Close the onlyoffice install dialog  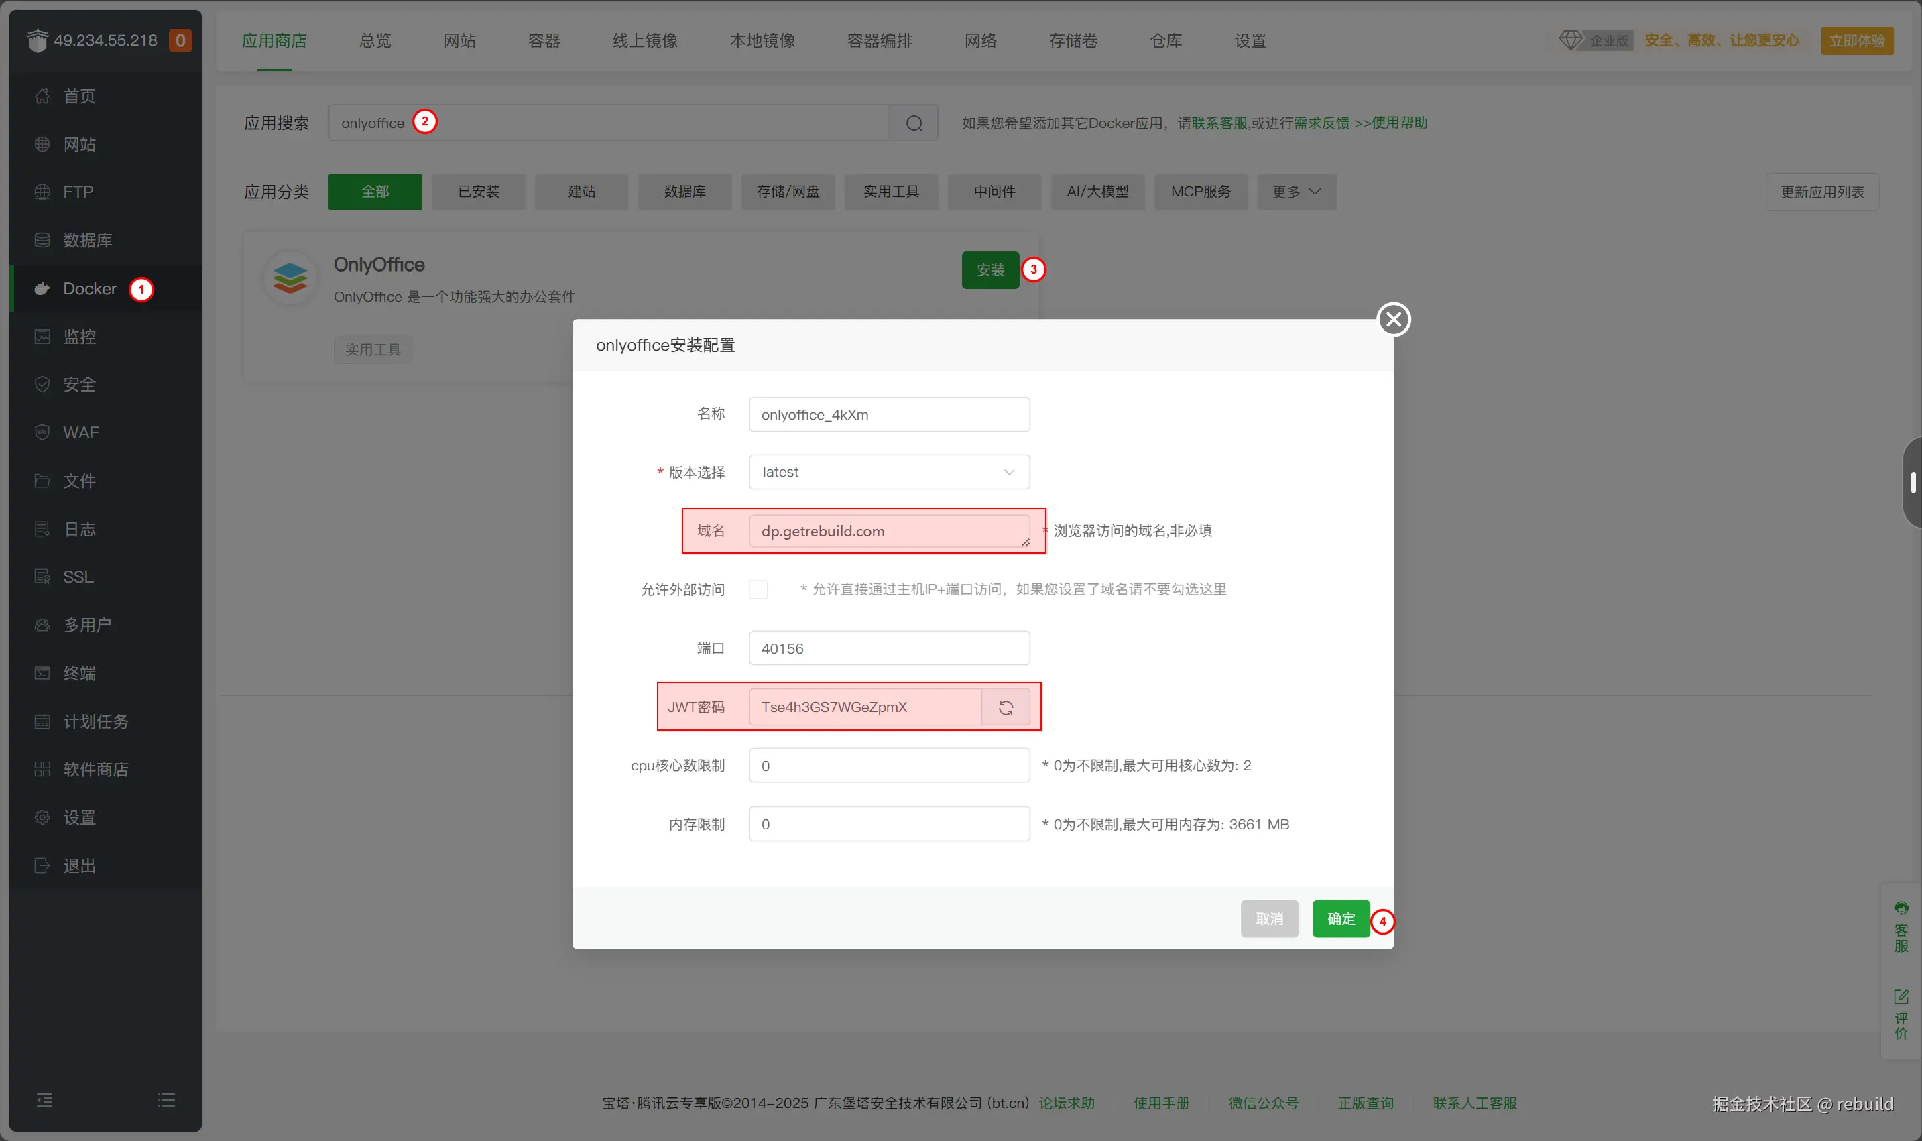click(x=1393, y=319)
